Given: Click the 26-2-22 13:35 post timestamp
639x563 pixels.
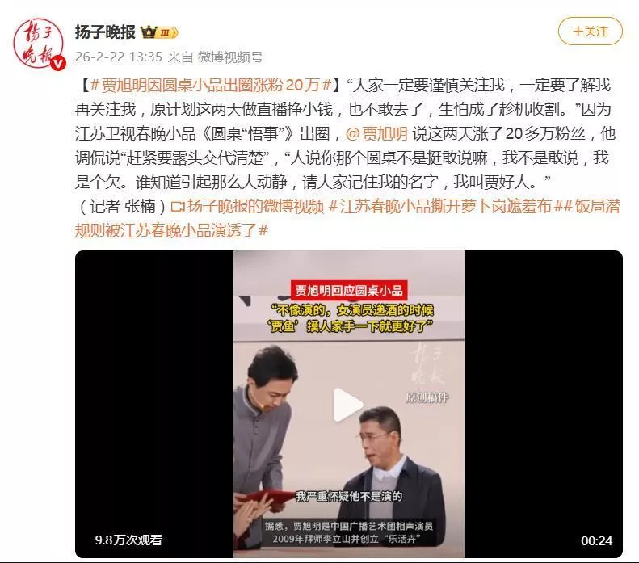Looking at the screenshot, I should point(119,57).
